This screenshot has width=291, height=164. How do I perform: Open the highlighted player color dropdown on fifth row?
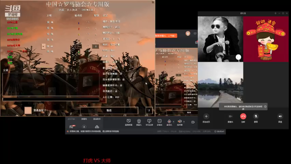click(x=78, y=46)
